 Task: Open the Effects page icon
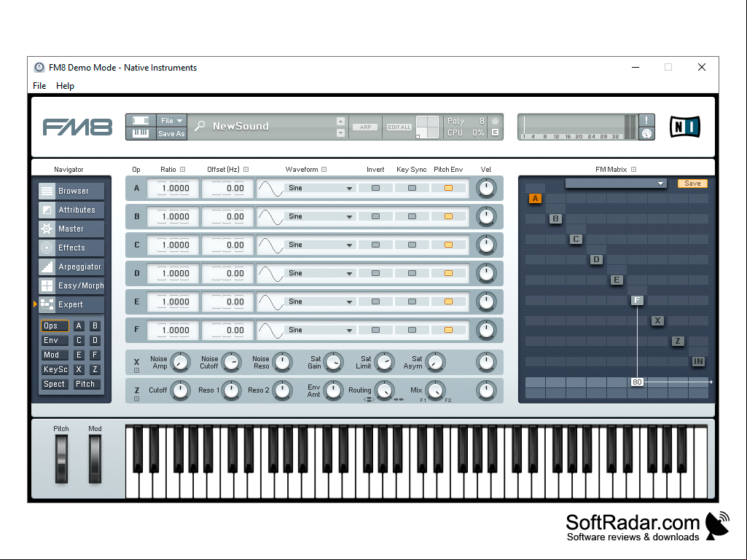pos(47,248)
